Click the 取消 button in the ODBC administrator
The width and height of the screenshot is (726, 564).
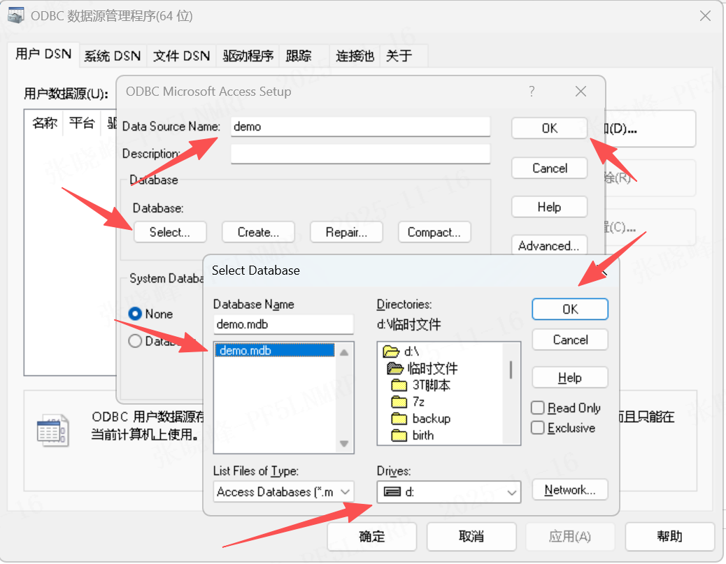click(471, 537)
